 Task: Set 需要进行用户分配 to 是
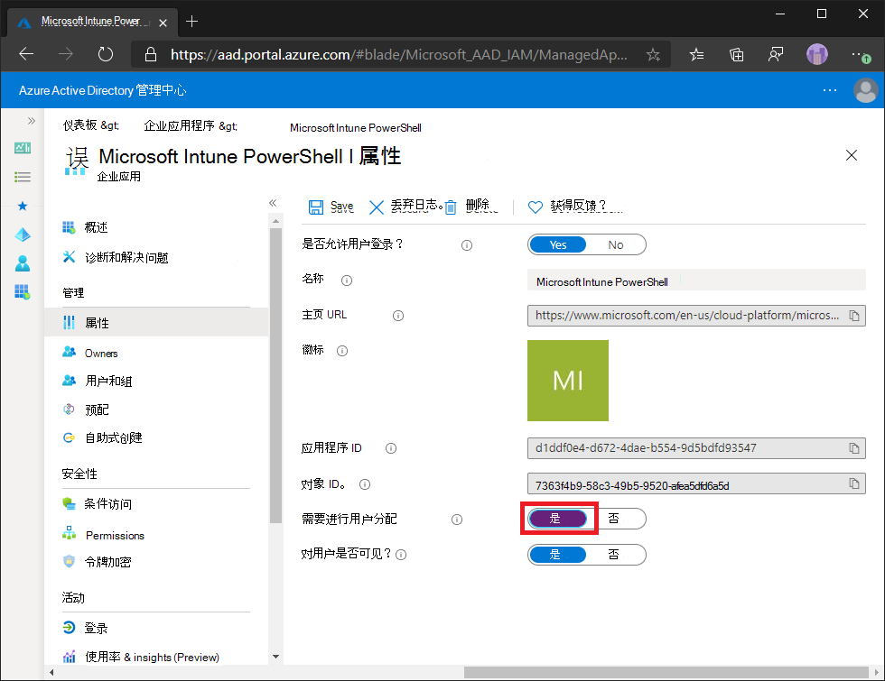tap(558, 519)
